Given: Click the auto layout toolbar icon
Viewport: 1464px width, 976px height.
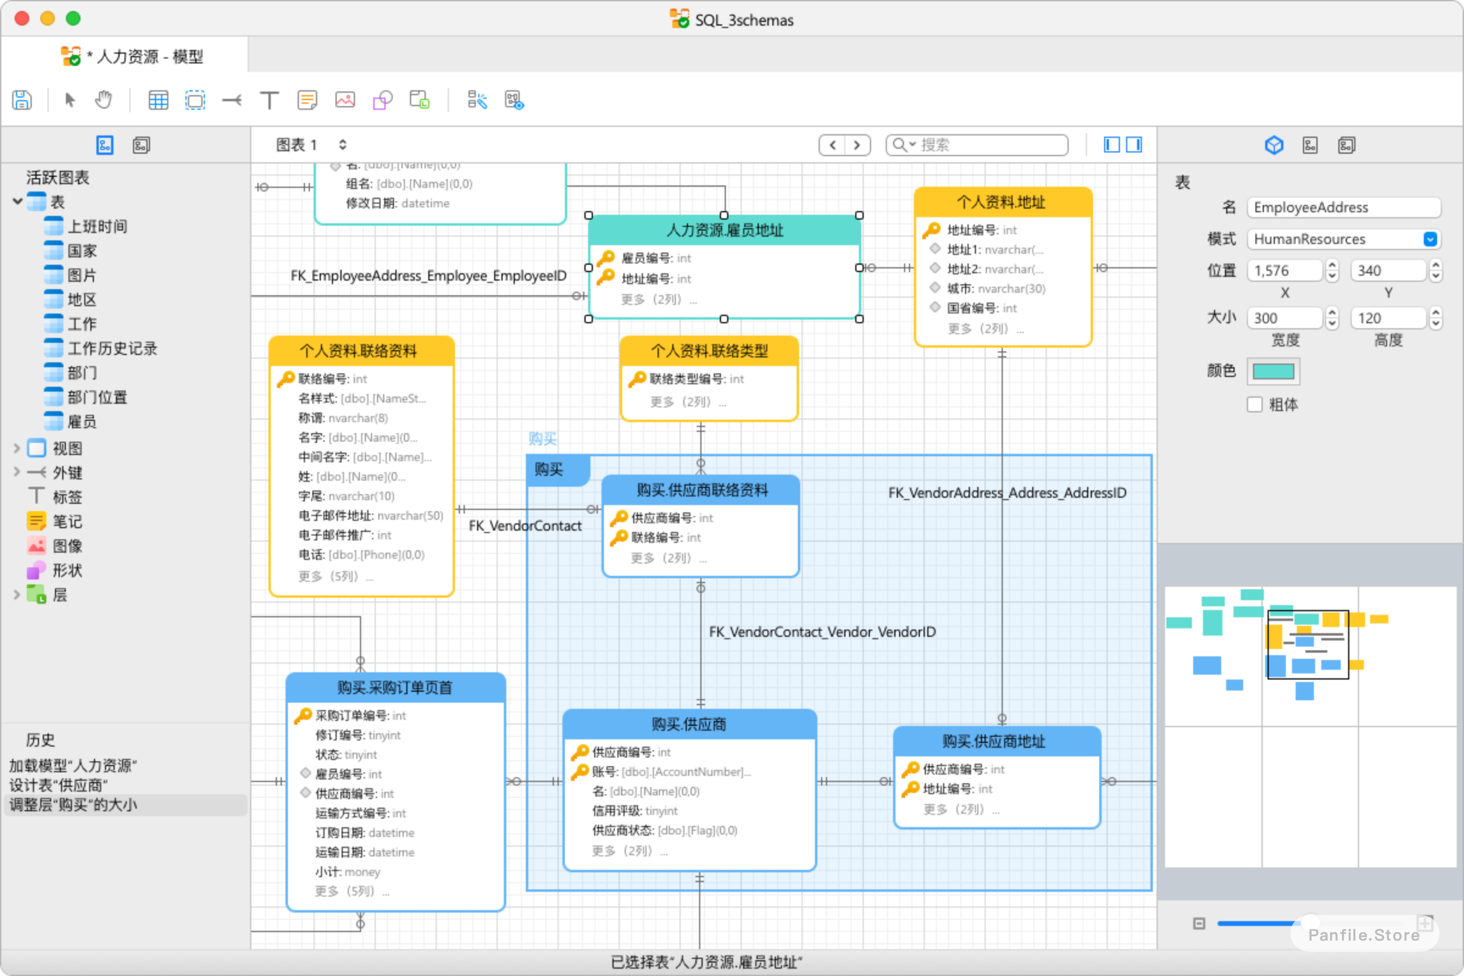Looking at the screenshot, I should pyautogui.click(x=478, y=99).
